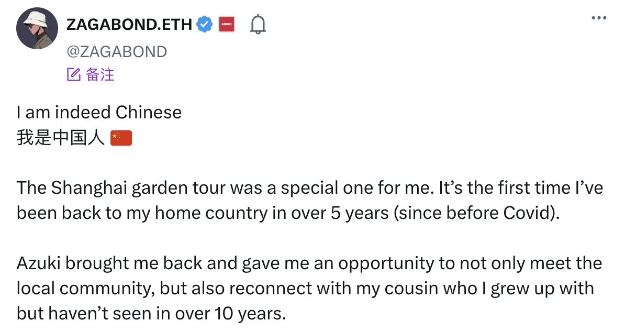Click the 备注 note label

click(x=100, y=75)
